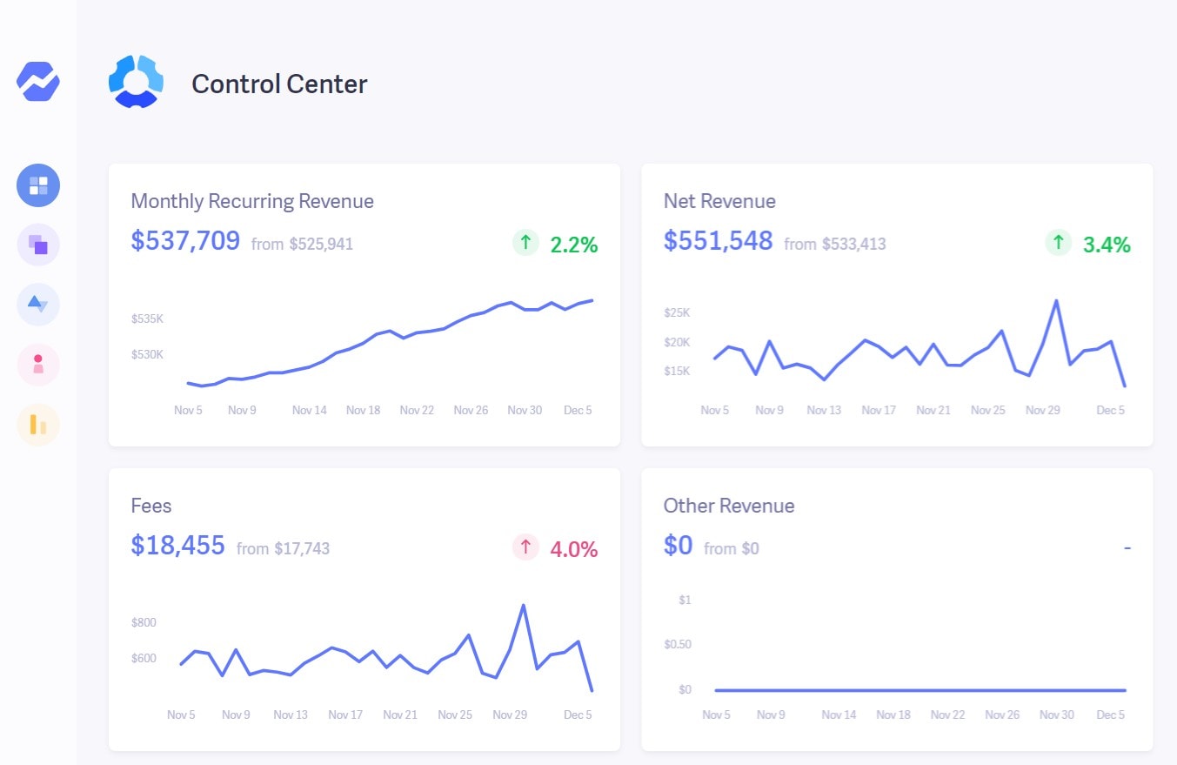Open the Monthly Recurring Revenue card title
The image size is (1177, 765).
(x=252, y=201)
